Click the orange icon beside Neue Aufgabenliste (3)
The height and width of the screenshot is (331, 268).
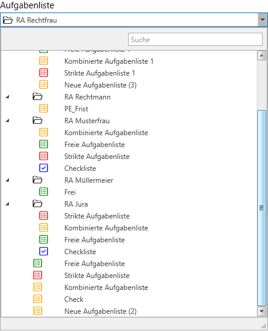pos(43,85)
